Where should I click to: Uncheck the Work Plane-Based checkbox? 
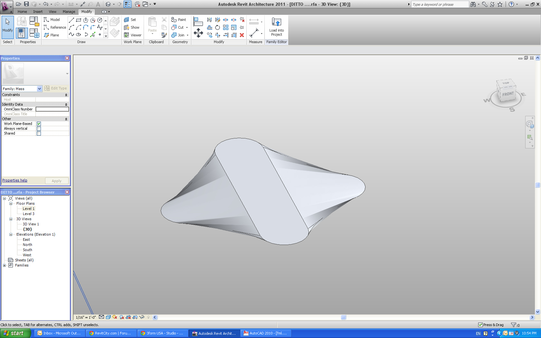[x=39, y=124]
